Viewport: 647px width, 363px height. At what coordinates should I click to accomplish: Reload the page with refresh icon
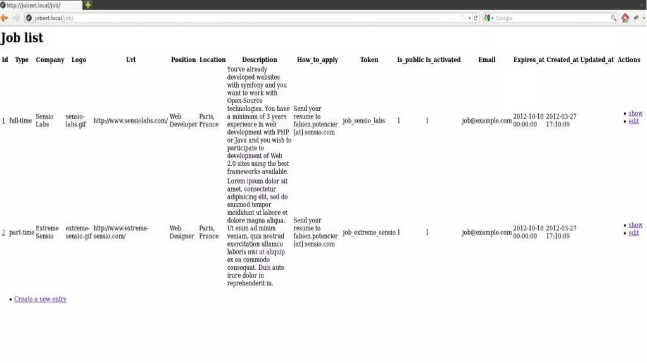tap(476, 18)
